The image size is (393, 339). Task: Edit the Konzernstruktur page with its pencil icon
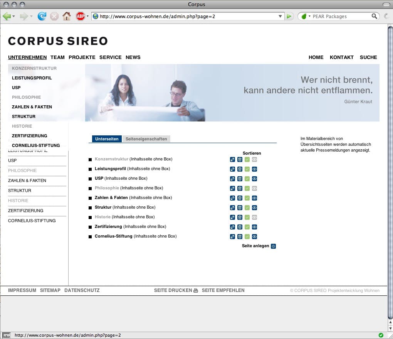(x=232, y=160)
